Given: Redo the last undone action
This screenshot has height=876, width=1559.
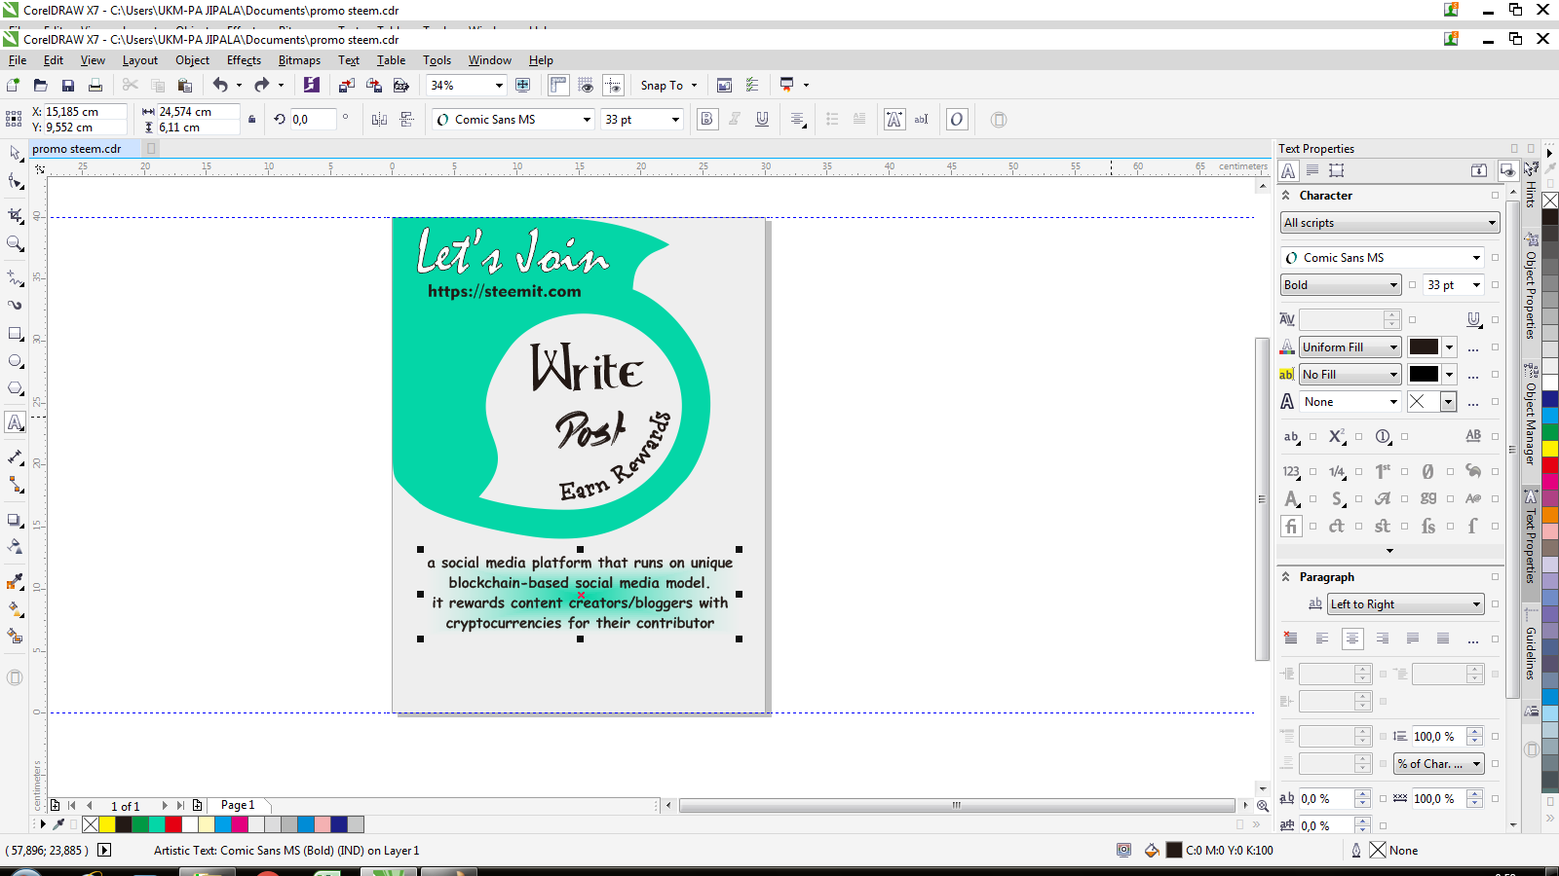Looking at the screenshot, I should coord(261,86).
